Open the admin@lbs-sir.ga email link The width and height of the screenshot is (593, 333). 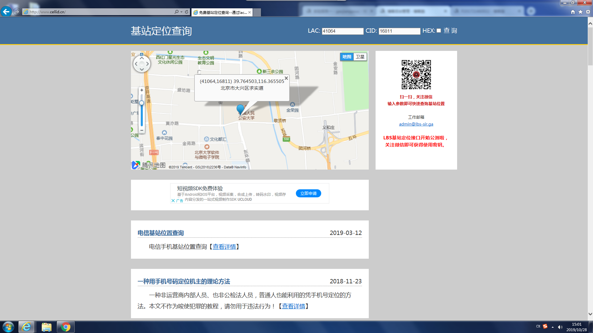pos(416,124)
